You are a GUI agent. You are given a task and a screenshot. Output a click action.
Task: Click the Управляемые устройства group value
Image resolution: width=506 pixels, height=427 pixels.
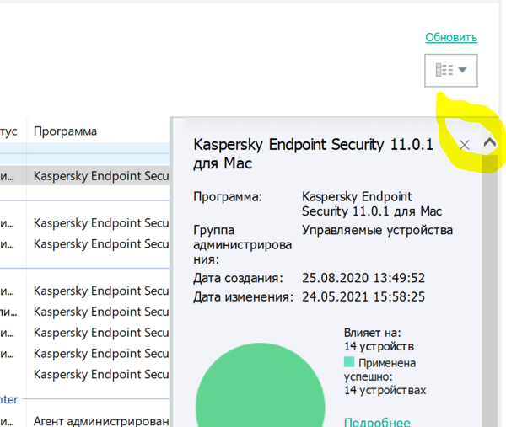coord(377,230)
